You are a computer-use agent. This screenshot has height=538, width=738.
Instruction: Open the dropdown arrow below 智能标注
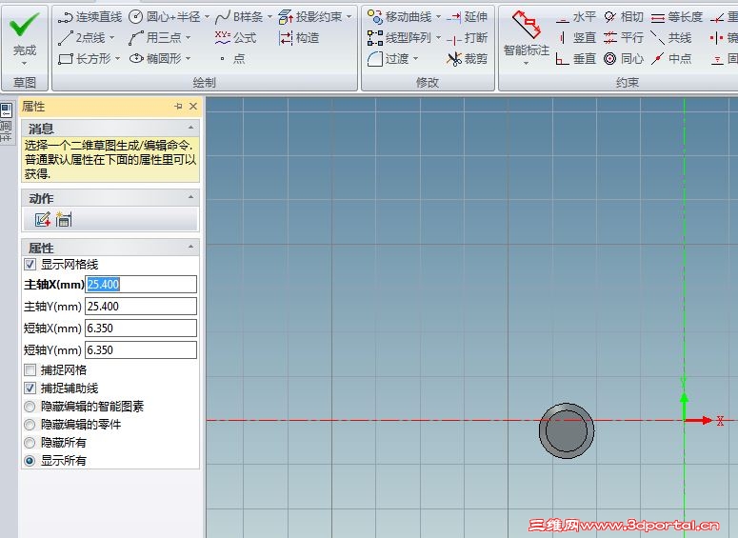pyautogui.click(x=527, y=63)
